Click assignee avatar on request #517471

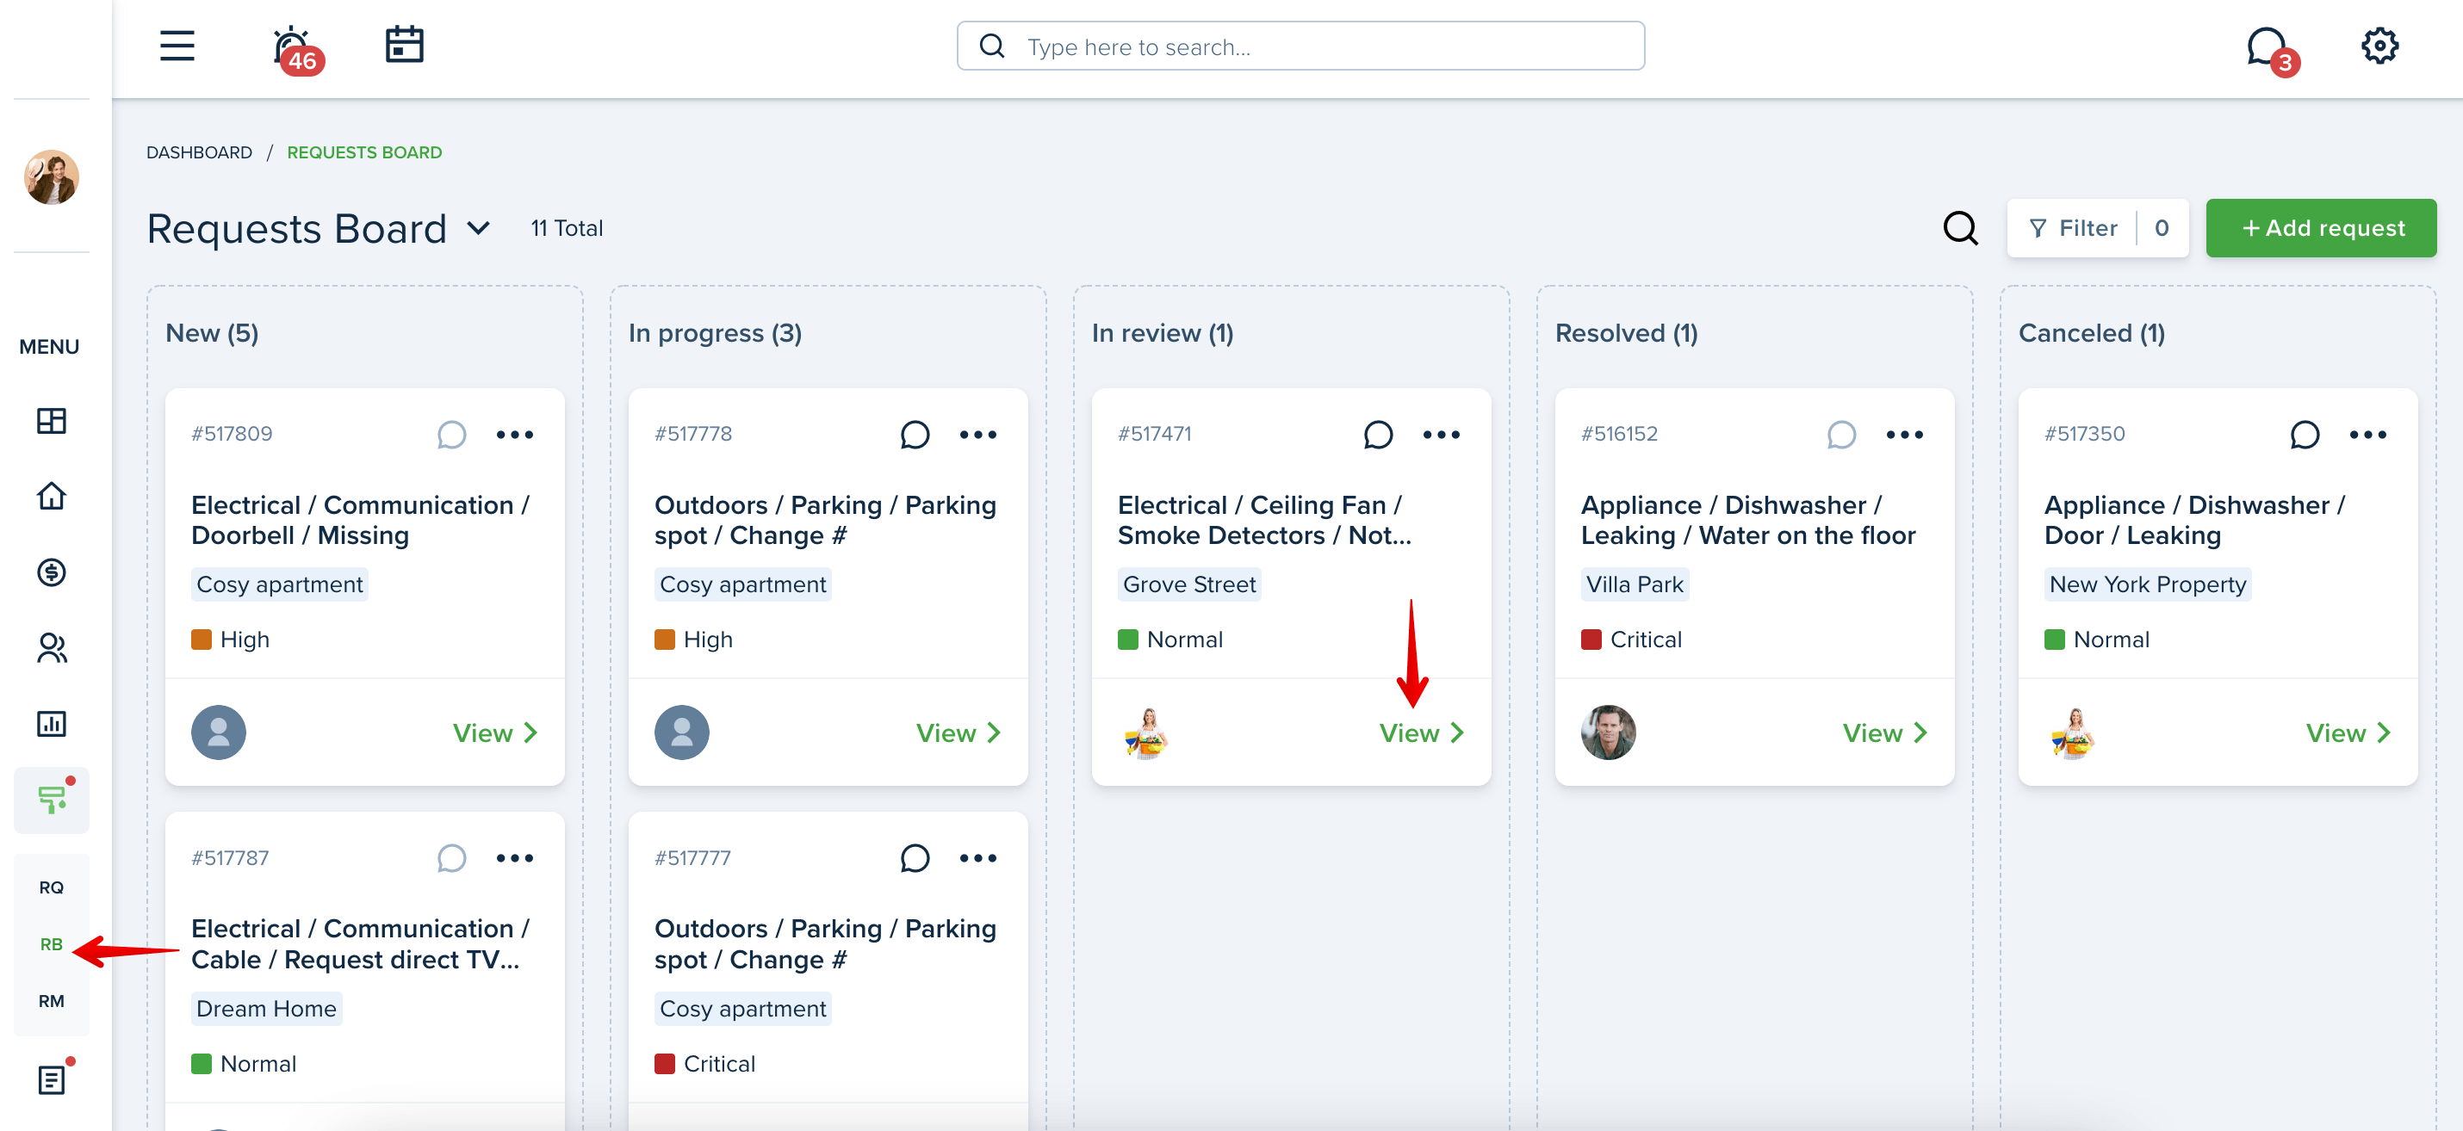coord(1145,732)
